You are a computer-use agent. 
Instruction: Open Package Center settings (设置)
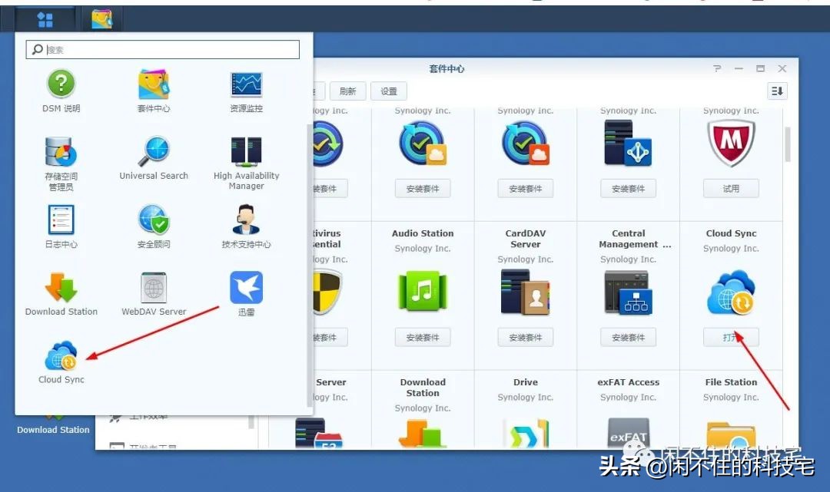(x=388, y=91)
